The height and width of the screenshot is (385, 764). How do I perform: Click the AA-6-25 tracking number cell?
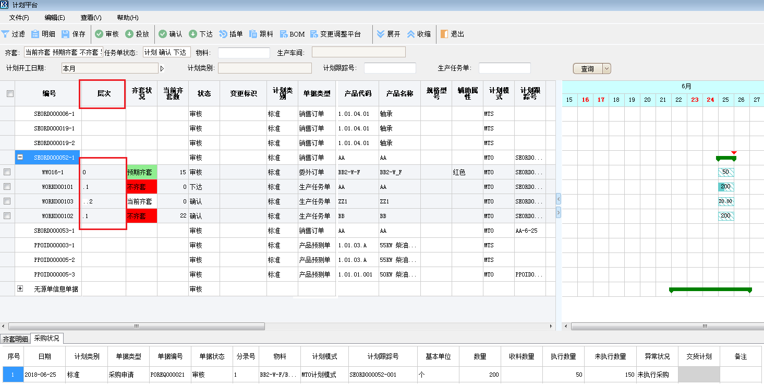pyautogui.click(x=530, y=231)
